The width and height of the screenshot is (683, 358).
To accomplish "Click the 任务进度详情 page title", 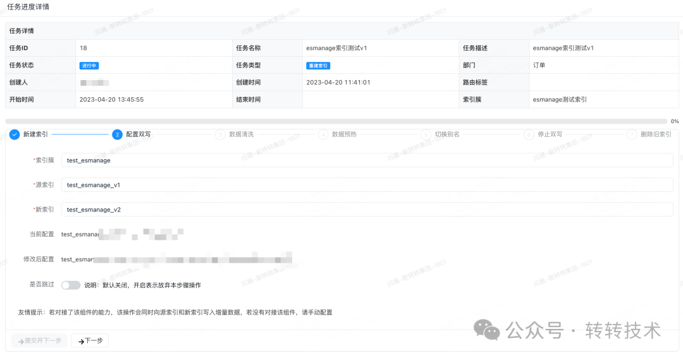I will pyautogui.click(x=28, y=7).
